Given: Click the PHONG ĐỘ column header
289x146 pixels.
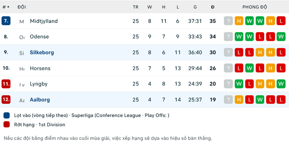Looking at the screenshot, I should [x=255, y=7].
